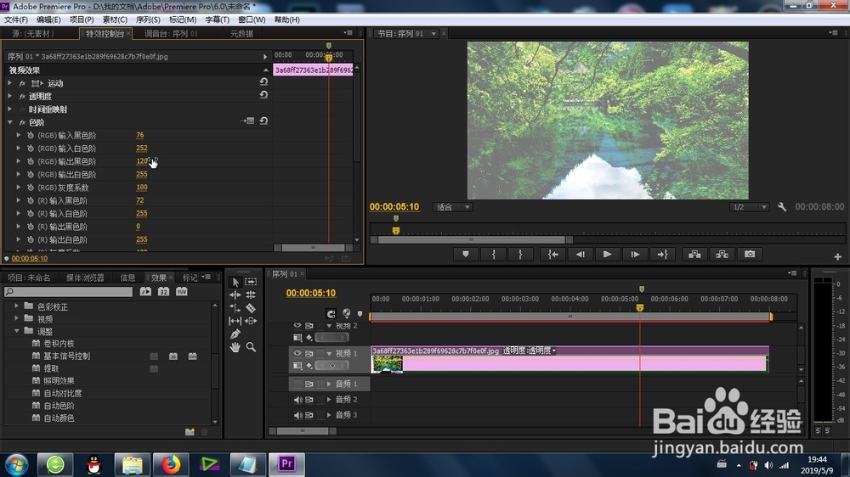Click the timeline playhead at 05:10
Viewport: 850px width, 477px height.
coord(640,307)
